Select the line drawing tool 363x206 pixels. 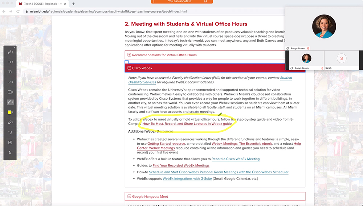[x=9, y=82]
